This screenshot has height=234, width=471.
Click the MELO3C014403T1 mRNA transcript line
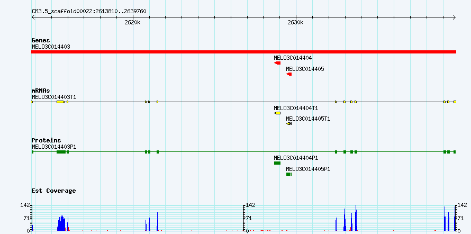(x=243, y=102)
